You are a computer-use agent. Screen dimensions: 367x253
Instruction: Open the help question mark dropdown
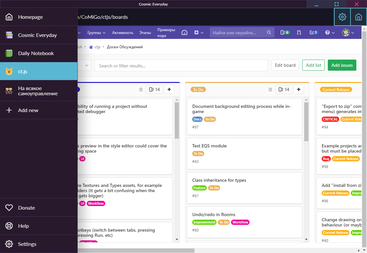click(x=330, y=33)
